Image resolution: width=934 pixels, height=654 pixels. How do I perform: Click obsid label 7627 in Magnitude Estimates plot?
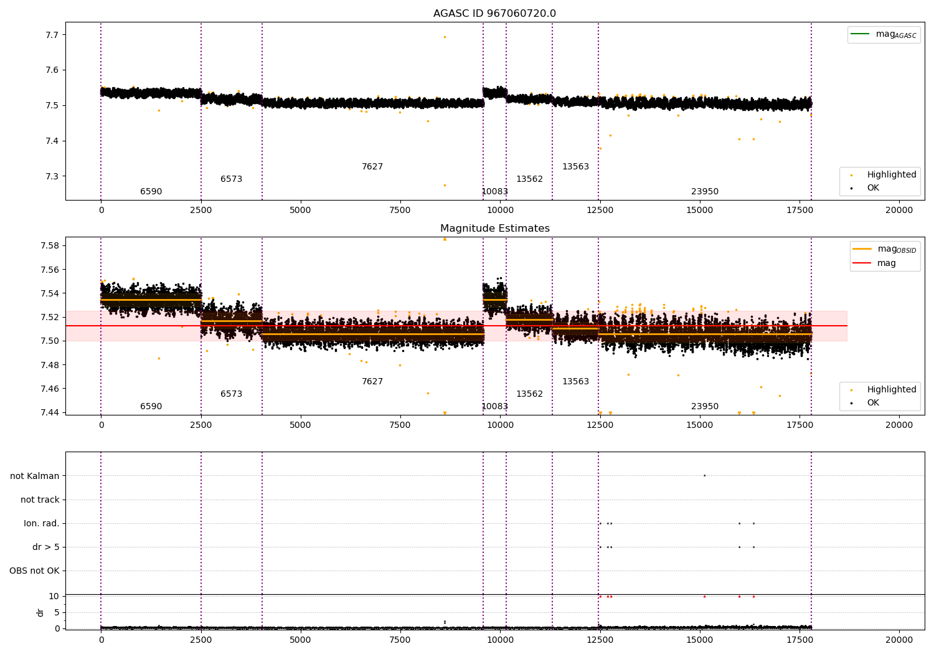pyautogui.click(x=372, y=382)
